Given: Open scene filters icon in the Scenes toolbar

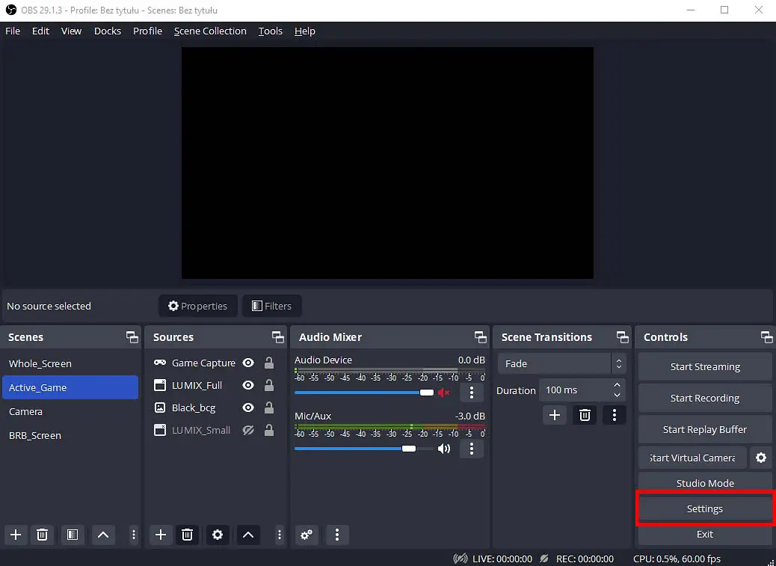Looking at the screenshot, I should (73, 535).
